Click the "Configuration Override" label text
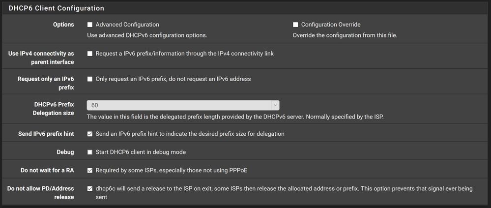 (x=331, y=25)
